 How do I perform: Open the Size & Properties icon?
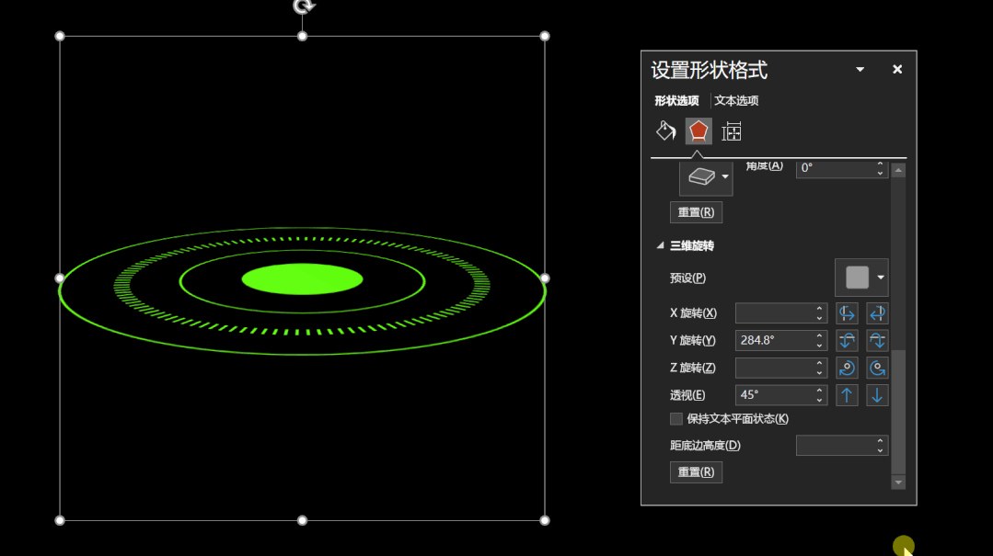click(732, 130)
